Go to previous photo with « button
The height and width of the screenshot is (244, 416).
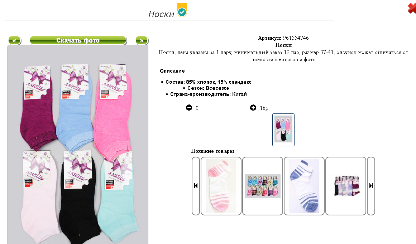coord(15,40)
